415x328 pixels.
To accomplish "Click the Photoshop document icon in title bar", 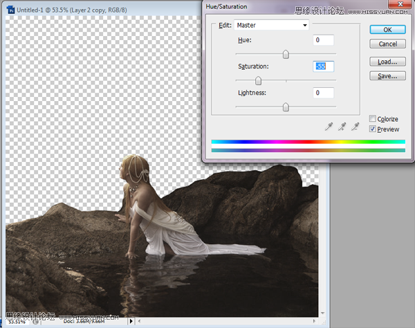I will coord(11,10).
